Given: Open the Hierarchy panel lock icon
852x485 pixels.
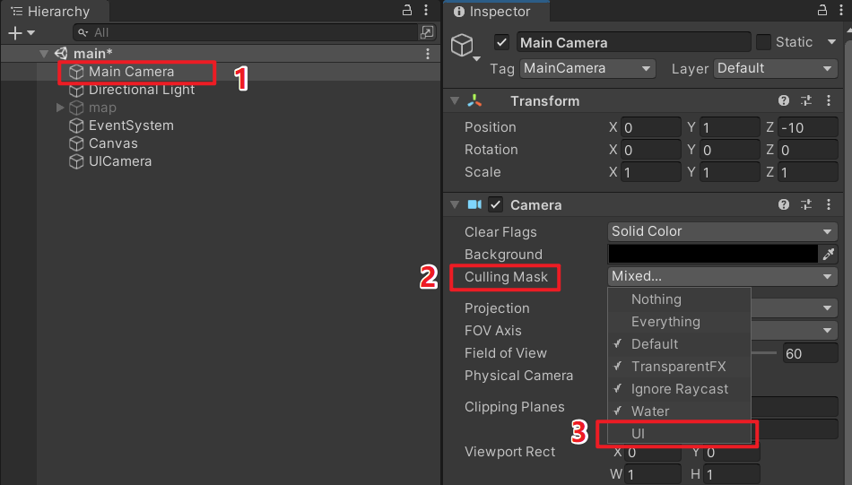Looking at the screenshot, I should tap(407, 10).
